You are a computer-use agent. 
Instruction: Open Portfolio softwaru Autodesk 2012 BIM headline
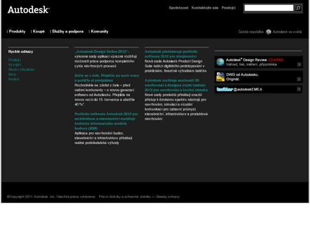pyautogui.click(x=106, y=121)
